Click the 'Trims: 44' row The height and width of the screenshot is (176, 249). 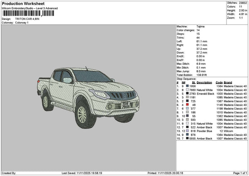188,38
